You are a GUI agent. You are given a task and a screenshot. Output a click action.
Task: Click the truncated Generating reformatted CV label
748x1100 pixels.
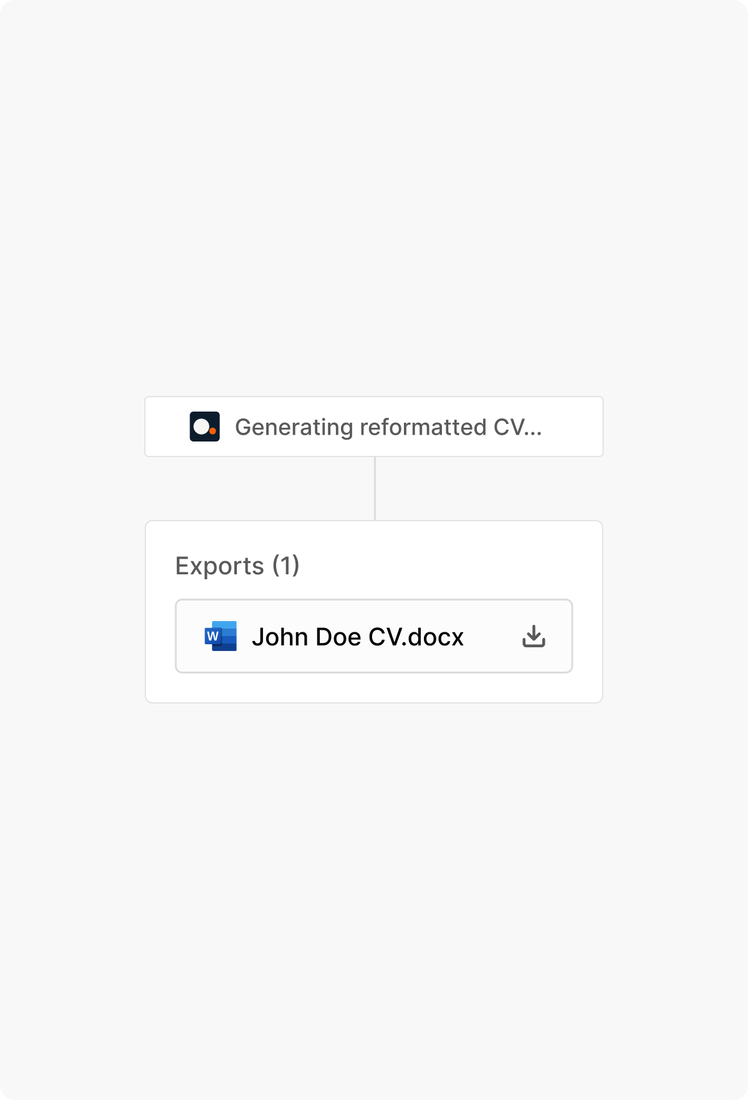pyautogui.click(x=388, y=427)
